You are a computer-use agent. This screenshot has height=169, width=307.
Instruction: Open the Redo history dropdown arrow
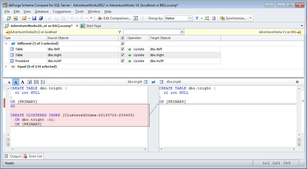point(87,18)
